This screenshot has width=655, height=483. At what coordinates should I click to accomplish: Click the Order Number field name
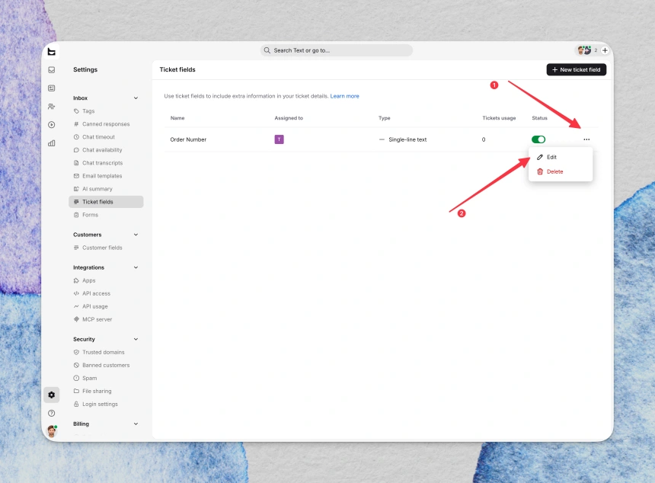coord(188,139)
